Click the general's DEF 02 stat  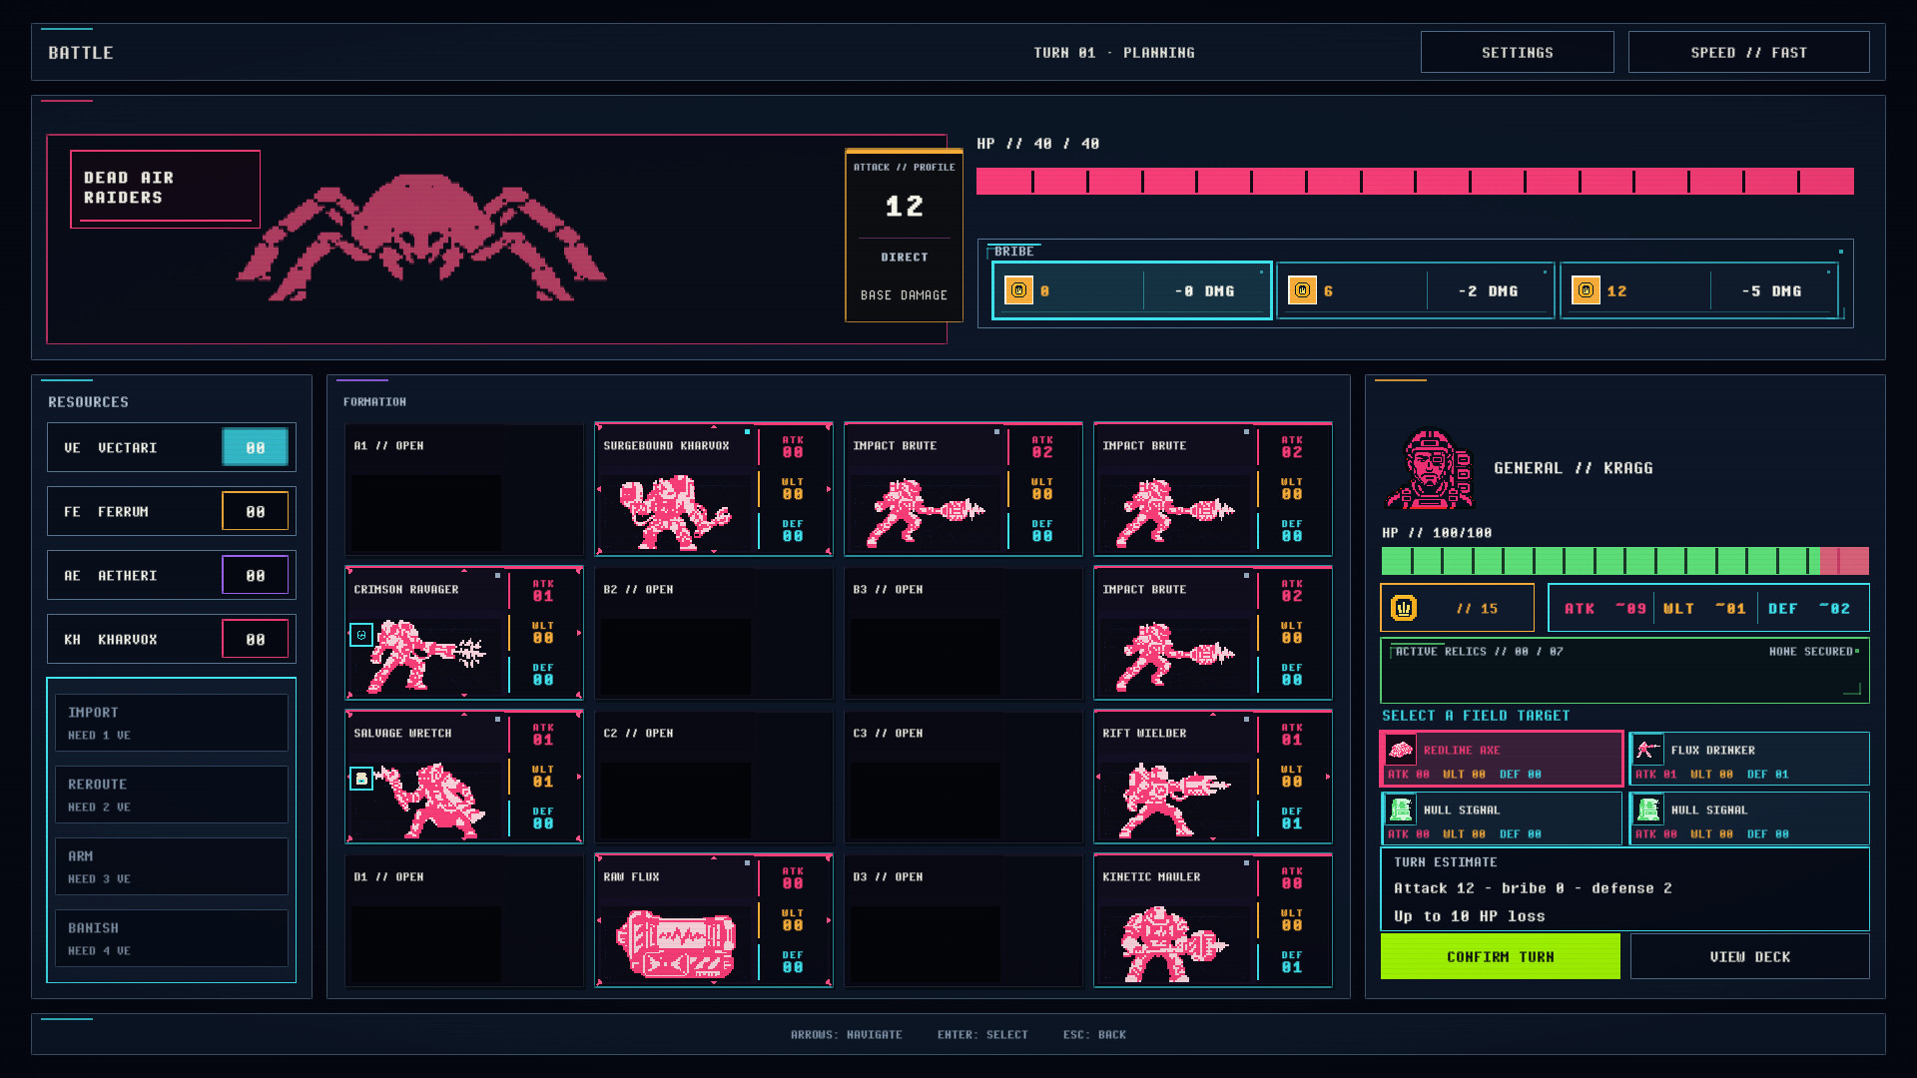point(1809,608)
